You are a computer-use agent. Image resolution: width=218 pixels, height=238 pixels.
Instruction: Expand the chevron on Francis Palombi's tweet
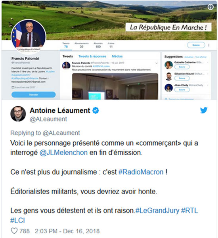(x=157, y=63)
